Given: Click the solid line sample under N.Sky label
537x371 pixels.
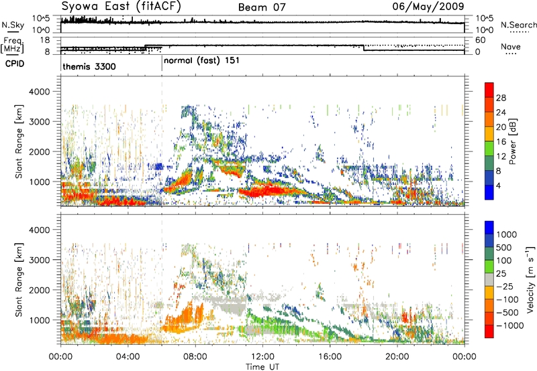Looking at the screenshot, I should pyautogui.click(x=13, y=31).
